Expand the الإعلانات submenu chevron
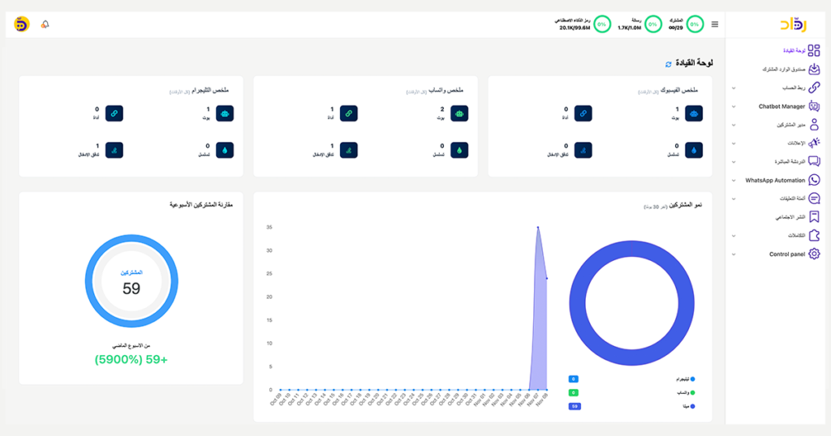 pyautogui.click(x=734, y=143)
